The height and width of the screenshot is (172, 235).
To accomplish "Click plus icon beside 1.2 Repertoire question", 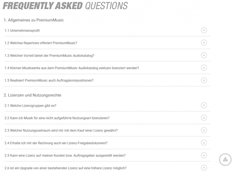I will click(x=204, y=43).
